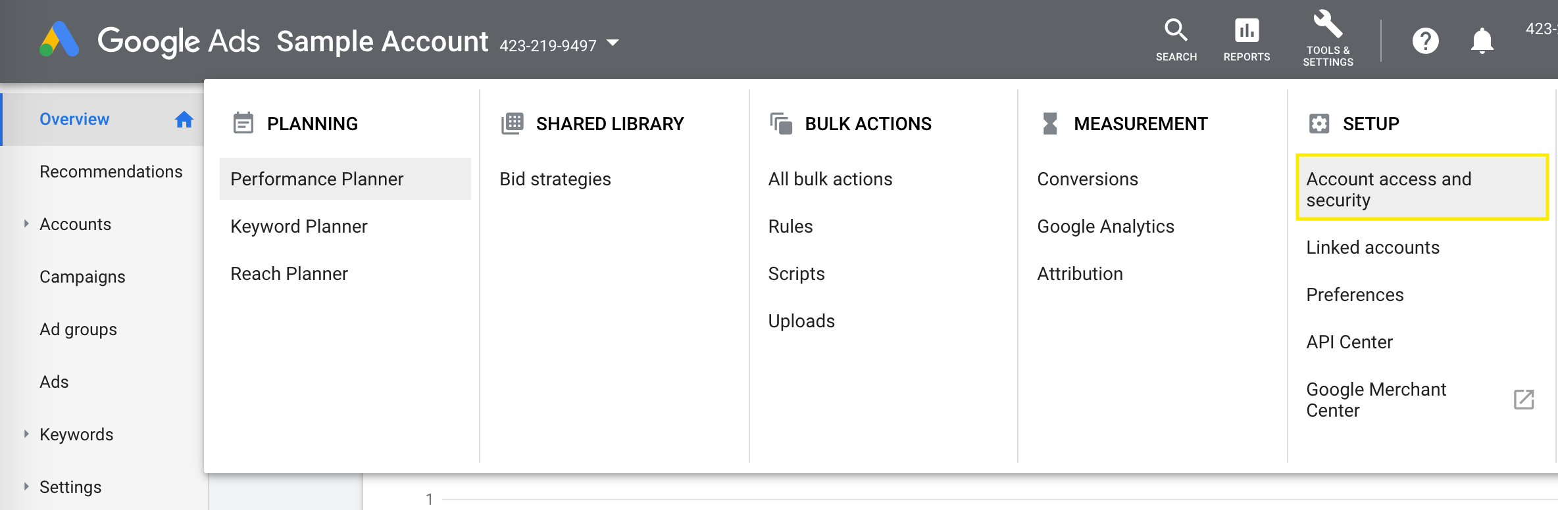Open the account switcher dropdown arrow
This screenshot has width=1558, height=510.
tap(613, 43)
